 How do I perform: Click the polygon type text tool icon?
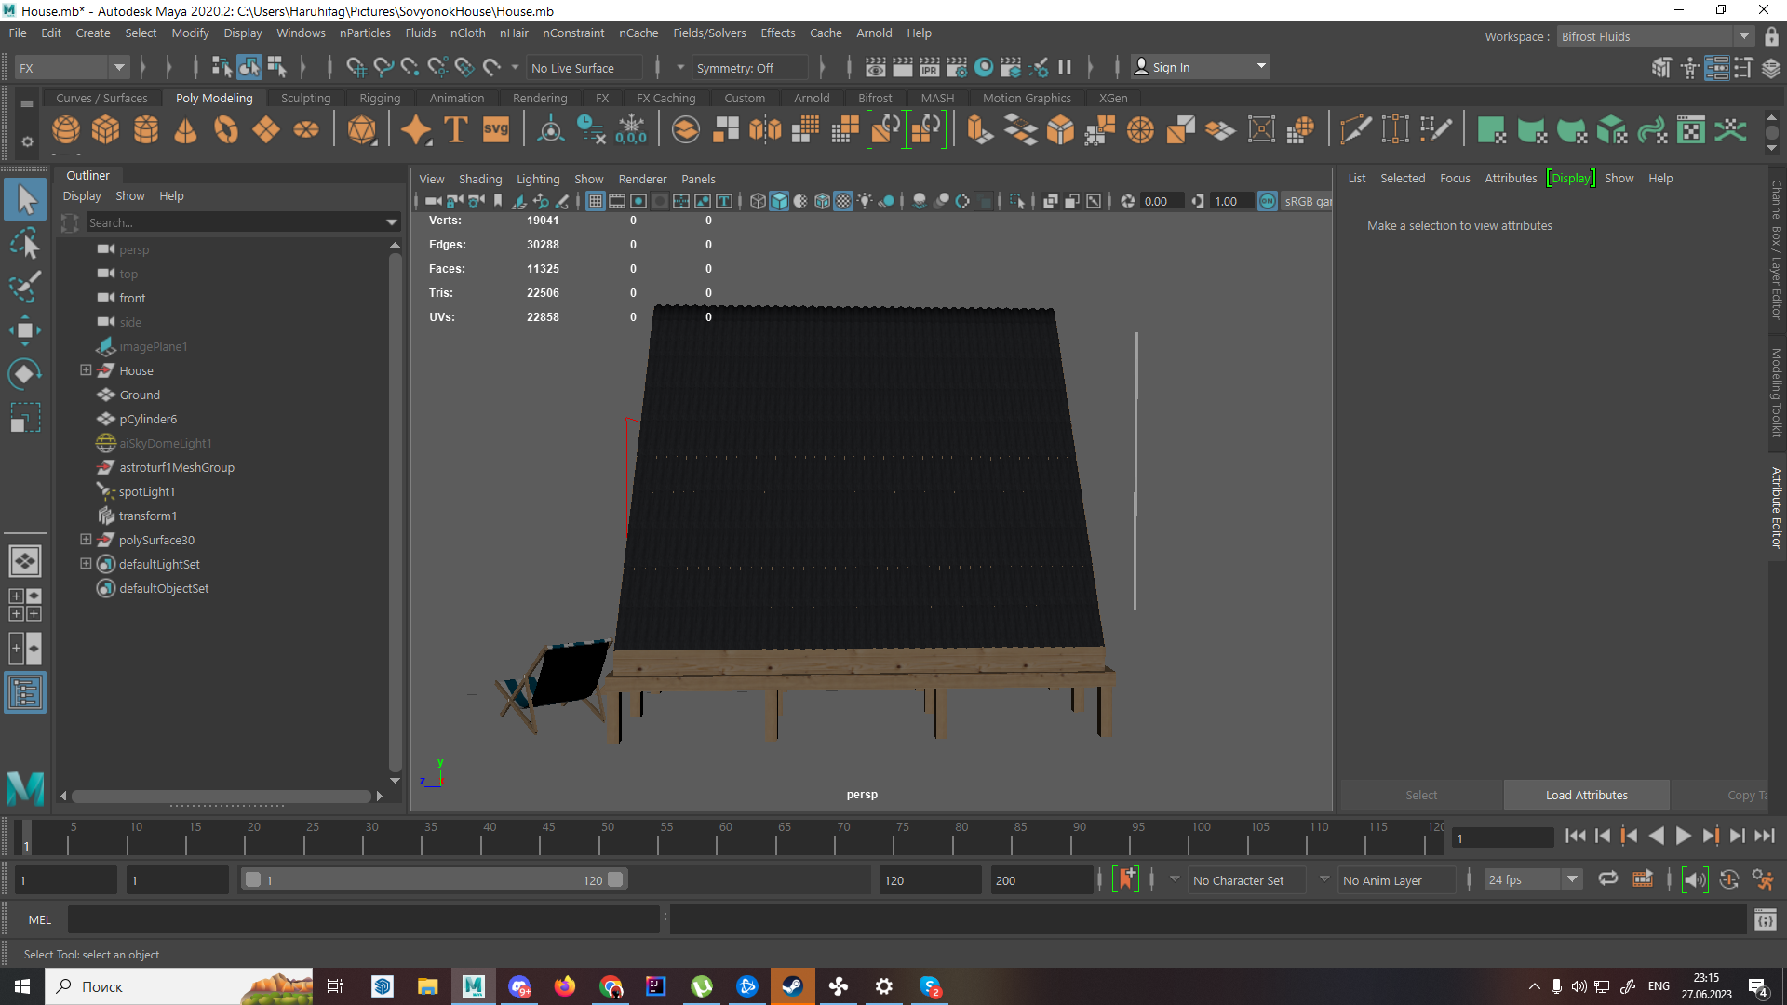[x=456, y=129]
